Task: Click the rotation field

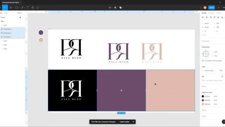Action: [x=207, y=31]
